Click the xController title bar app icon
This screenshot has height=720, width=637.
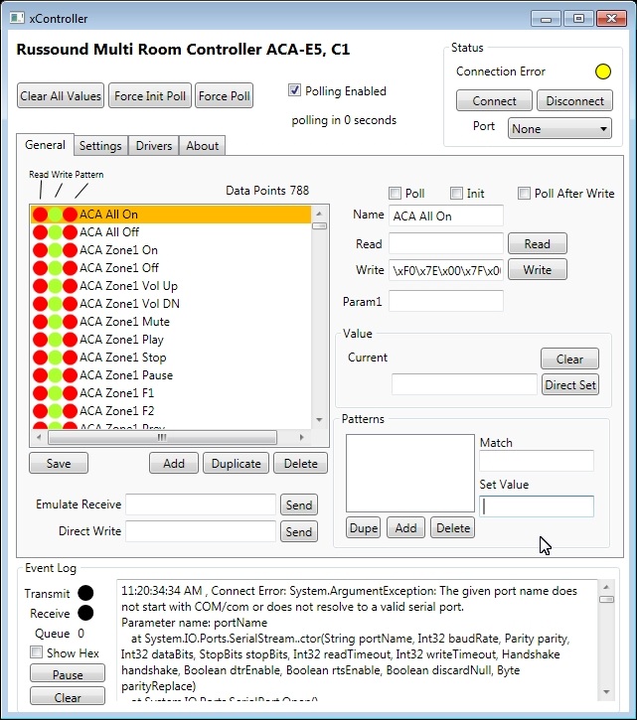pos(17,18)
